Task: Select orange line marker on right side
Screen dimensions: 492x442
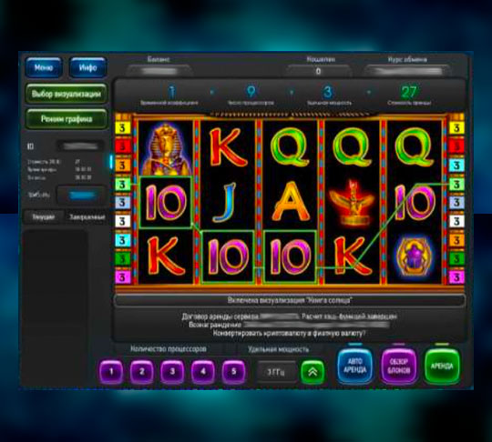Action: click(x=456, y=240)
